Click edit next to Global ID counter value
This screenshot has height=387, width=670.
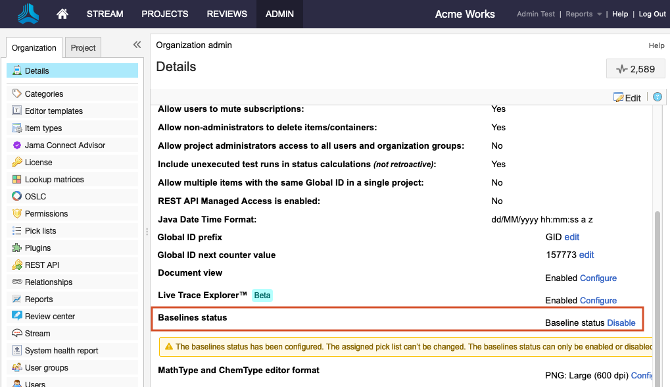click(586, 255)
